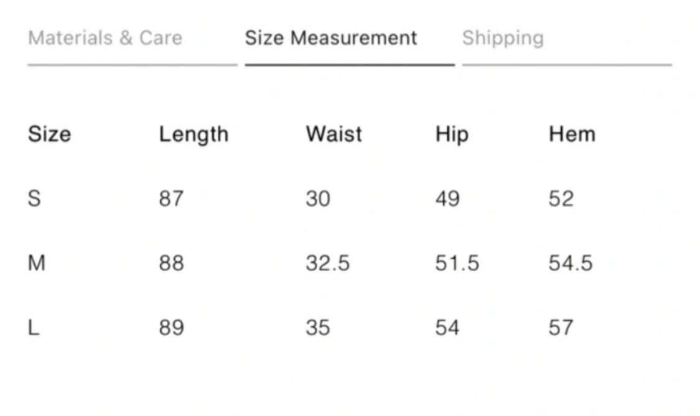Click hem value 57 in L row
The height and width of the screenshot is (416, 700).
(561, 328)
